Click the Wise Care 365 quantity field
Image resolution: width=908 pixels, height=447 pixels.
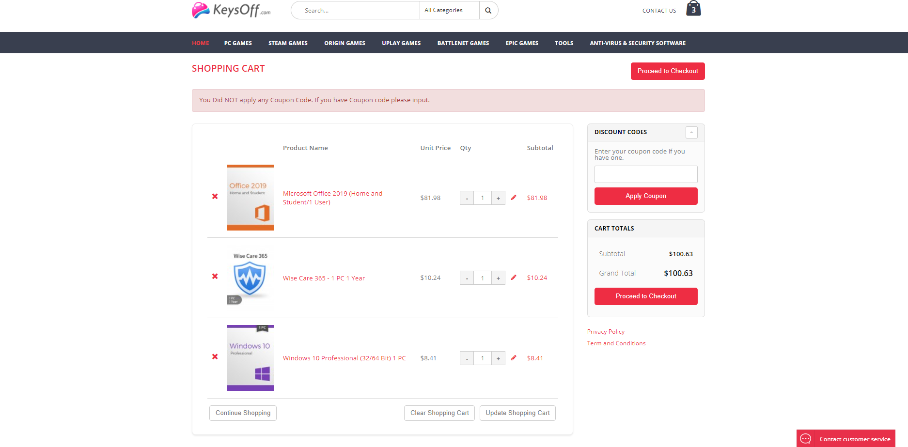click(x=483, y=278)
